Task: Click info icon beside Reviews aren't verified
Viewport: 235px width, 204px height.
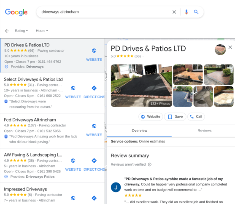Action: (150, 164)
